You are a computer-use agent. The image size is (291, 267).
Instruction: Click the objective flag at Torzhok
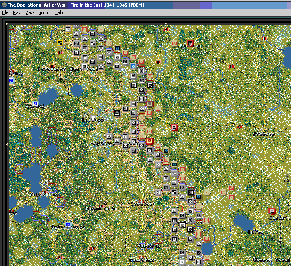pos(142,201)
